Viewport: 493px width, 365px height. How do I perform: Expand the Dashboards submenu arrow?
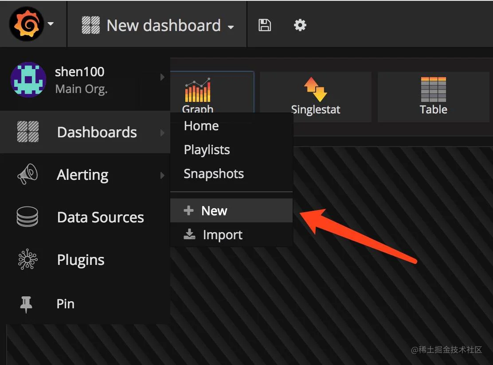click(162, 132)
